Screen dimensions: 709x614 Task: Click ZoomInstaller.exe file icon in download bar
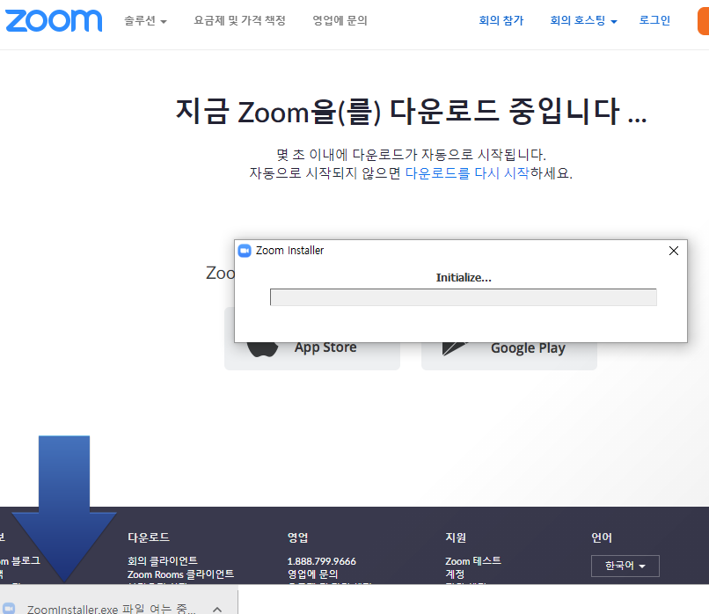point(9,609)
